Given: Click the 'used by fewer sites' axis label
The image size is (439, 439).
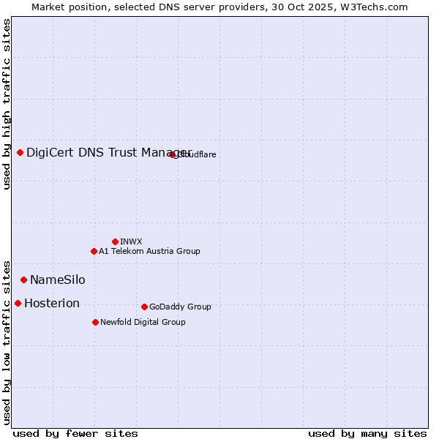Looking at the screenshot, I should 75,433.
